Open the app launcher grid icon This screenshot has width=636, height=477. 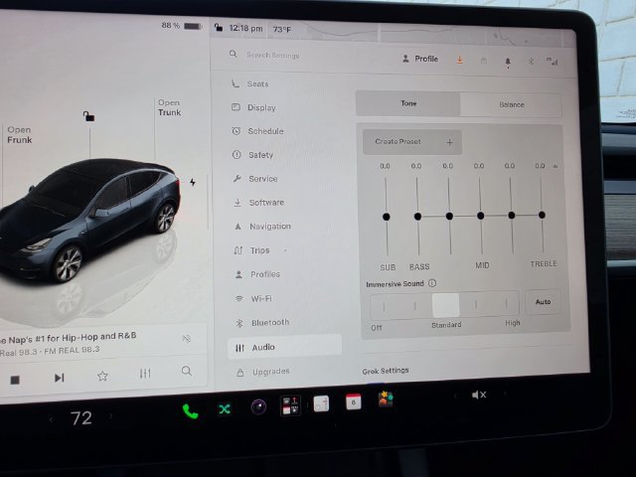290,405
